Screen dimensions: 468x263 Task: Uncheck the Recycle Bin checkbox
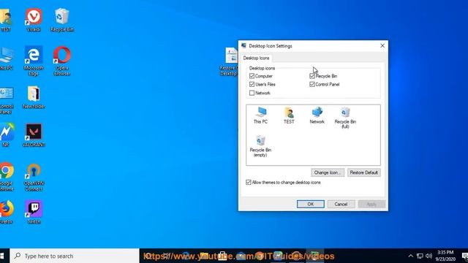312,76
